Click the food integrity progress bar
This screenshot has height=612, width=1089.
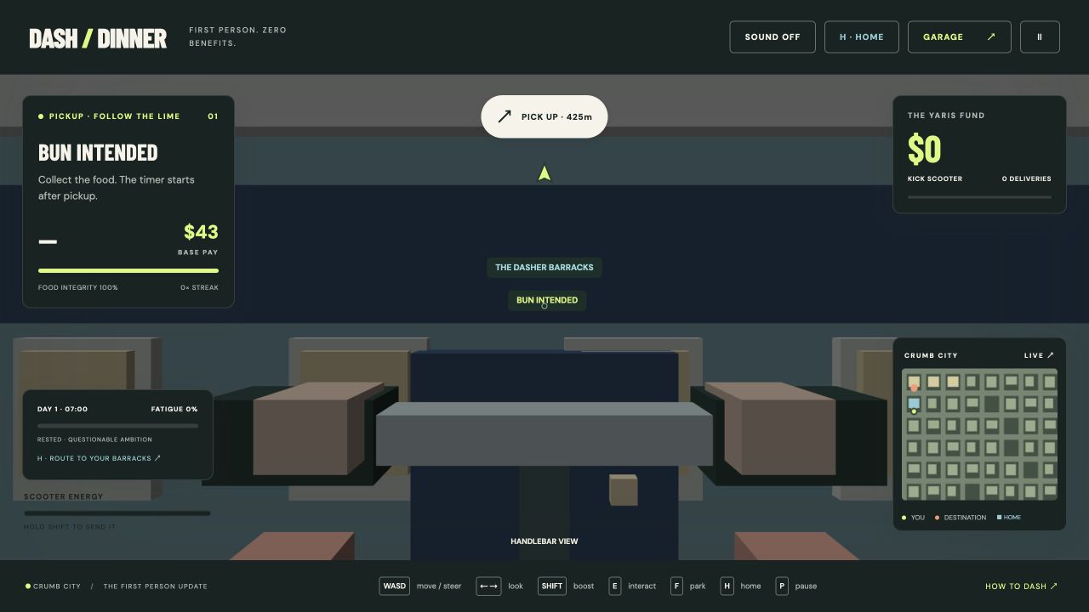click(x=128, y=271)
